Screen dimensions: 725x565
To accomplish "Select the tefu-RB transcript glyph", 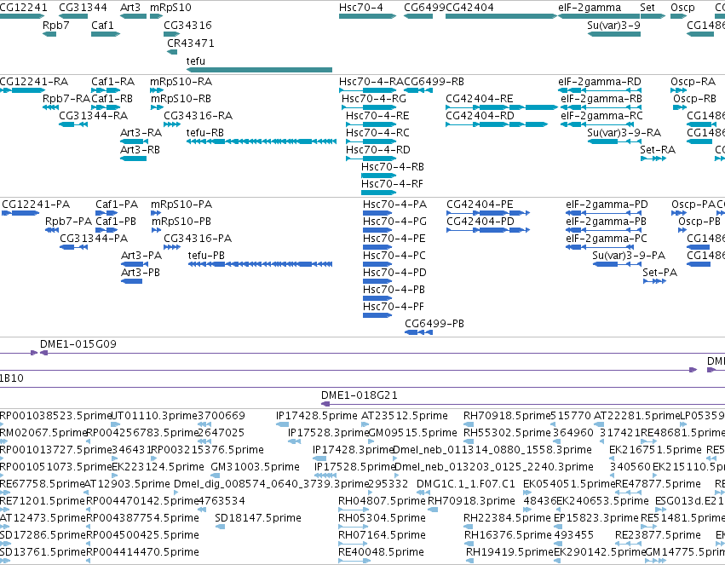I will 262,141.
